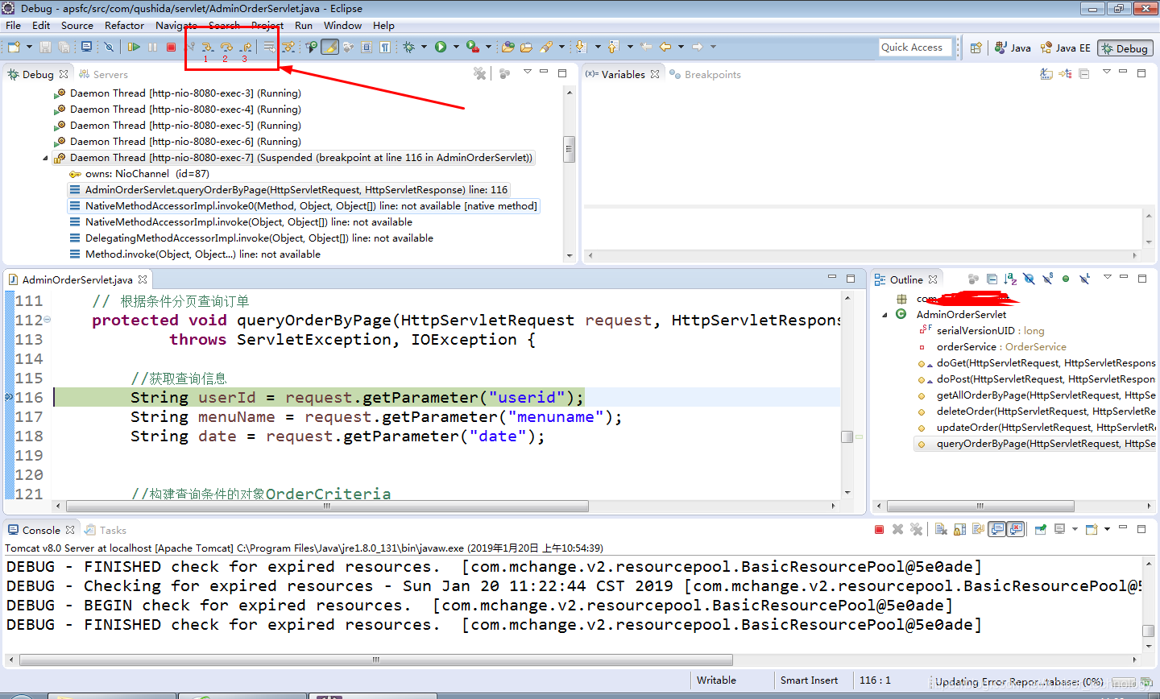
Task: Open the Variables view's View Menu triangle
Action: pos(1106,71)
